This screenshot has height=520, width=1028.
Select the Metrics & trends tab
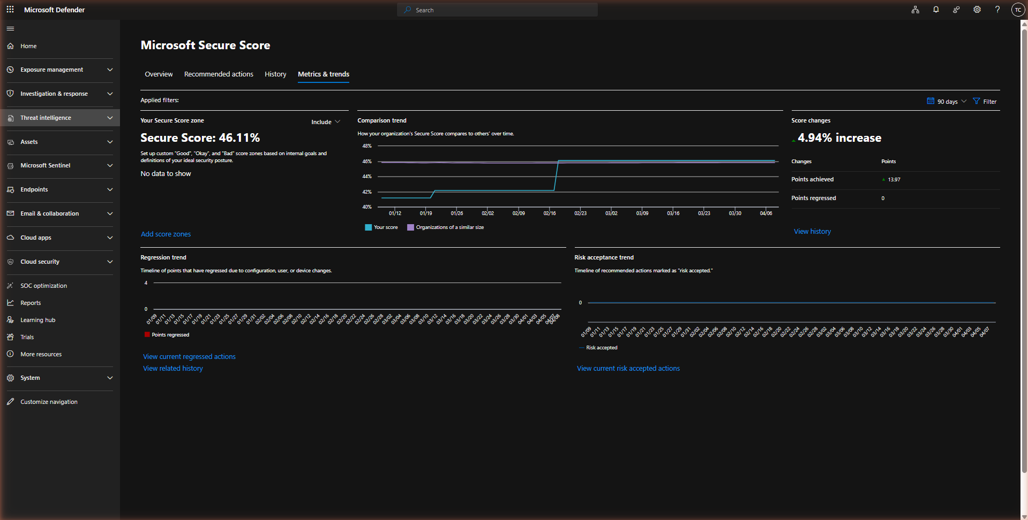[324, 74]
